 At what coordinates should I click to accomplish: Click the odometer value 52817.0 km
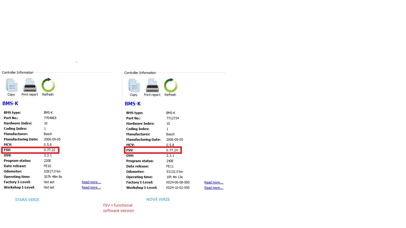pos(52,171)
